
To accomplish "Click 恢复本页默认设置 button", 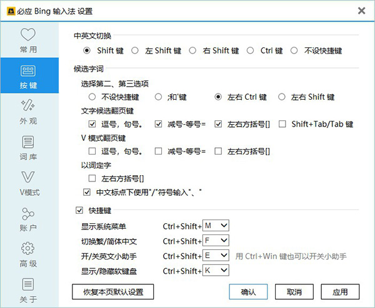I will tap(113, 292).
